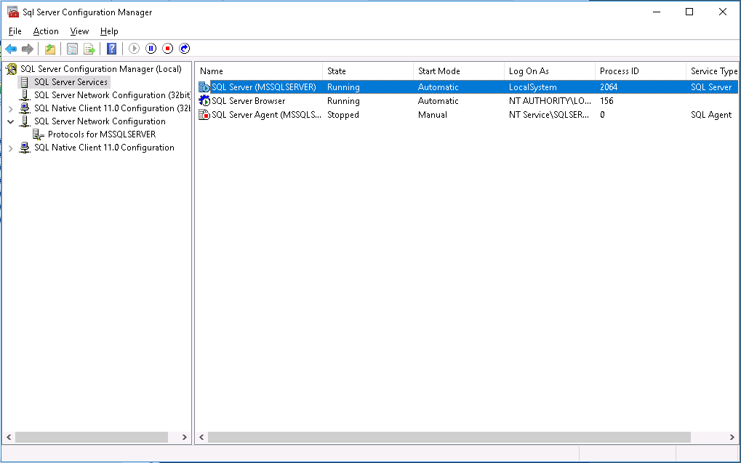Screen dimensions: 741x463
Task: Click the Process ID column header
Action: (641, 71)
